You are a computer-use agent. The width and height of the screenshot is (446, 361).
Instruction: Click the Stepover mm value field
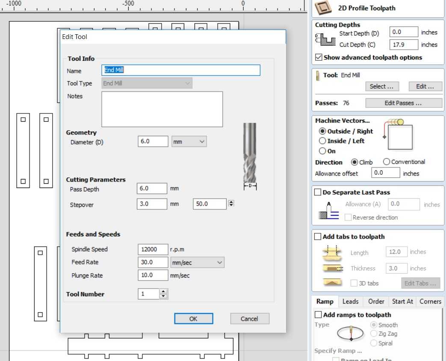152,204
